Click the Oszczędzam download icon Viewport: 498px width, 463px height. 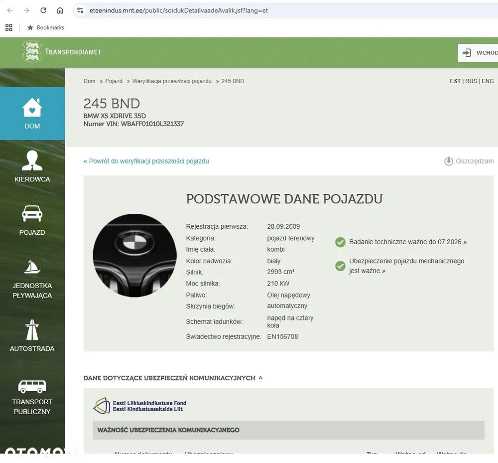449,161
